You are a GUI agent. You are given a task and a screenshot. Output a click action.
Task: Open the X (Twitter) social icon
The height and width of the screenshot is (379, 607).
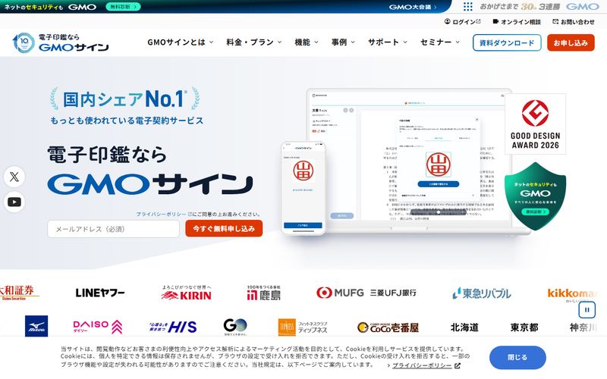tap(14, 177)
